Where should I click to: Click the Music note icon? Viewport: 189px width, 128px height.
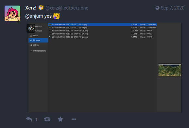coord(31,35)
